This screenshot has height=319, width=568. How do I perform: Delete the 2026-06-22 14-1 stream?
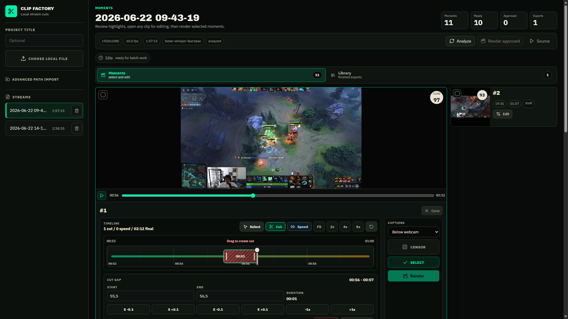coord(77,128)
